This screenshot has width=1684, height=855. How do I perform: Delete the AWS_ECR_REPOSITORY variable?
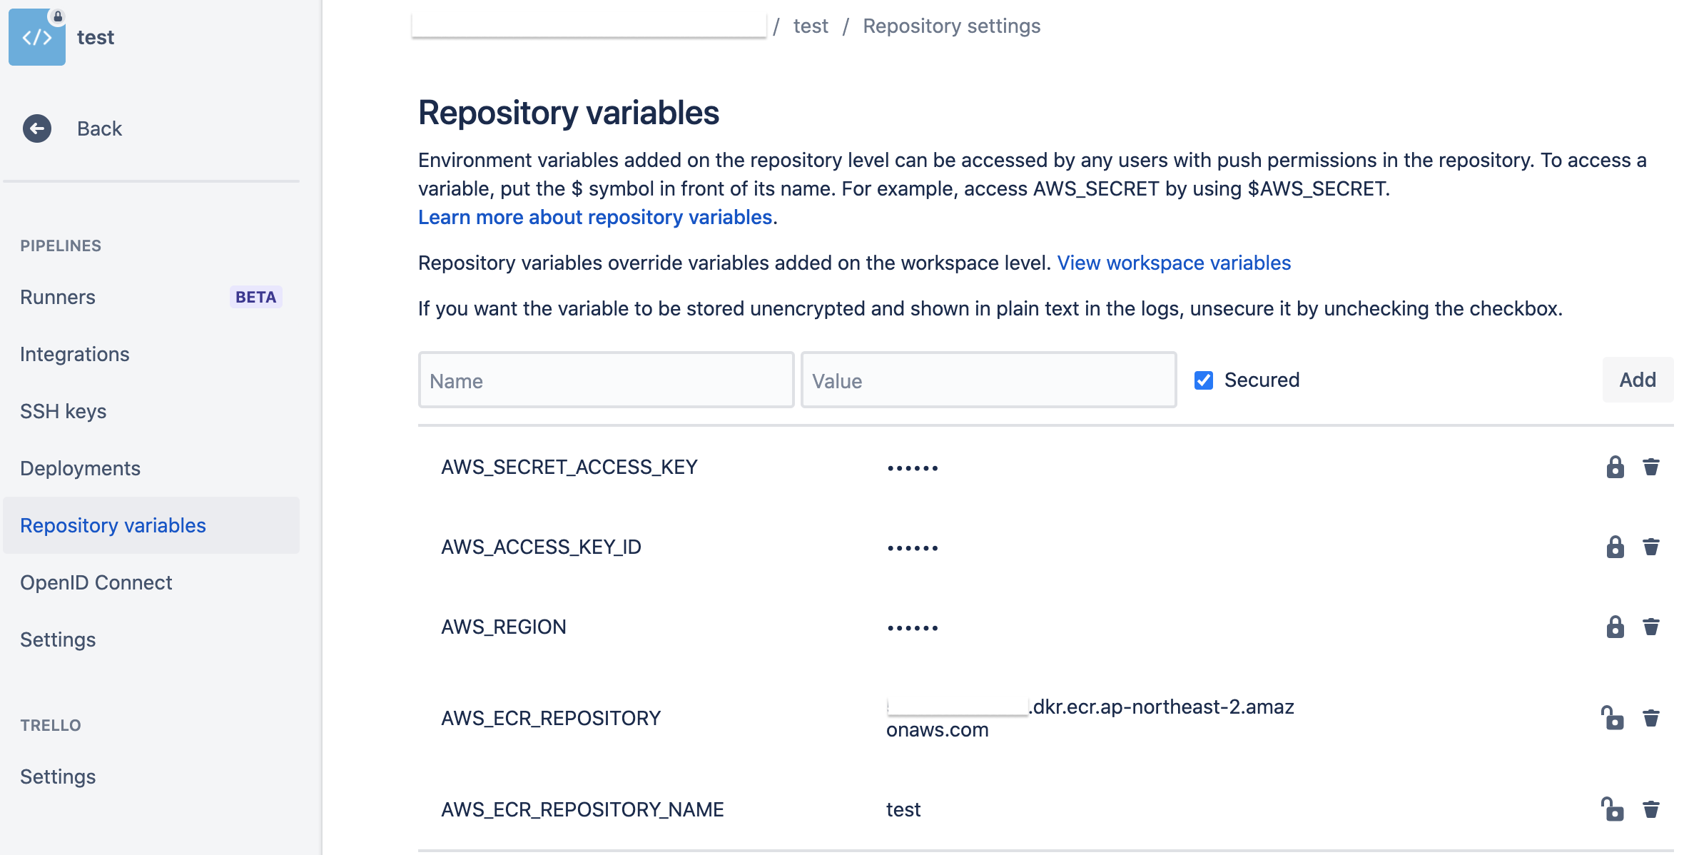coord(1650,718)
